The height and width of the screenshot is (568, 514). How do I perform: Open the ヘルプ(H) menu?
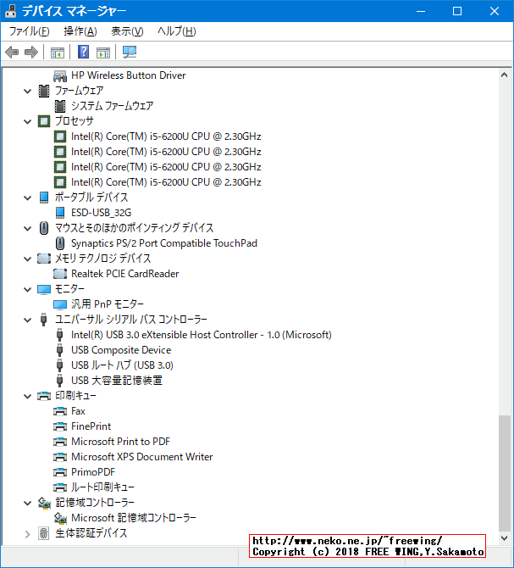pos(176,31)
